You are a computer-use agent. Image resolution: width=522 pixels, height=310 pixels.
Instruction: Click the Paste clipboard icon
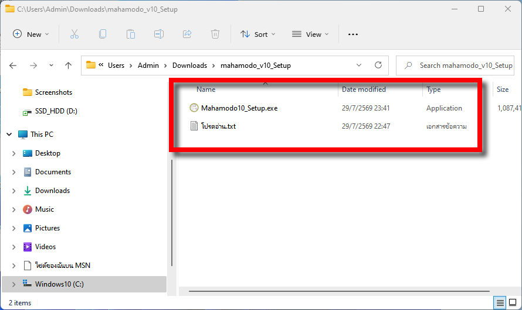(130, 34)
